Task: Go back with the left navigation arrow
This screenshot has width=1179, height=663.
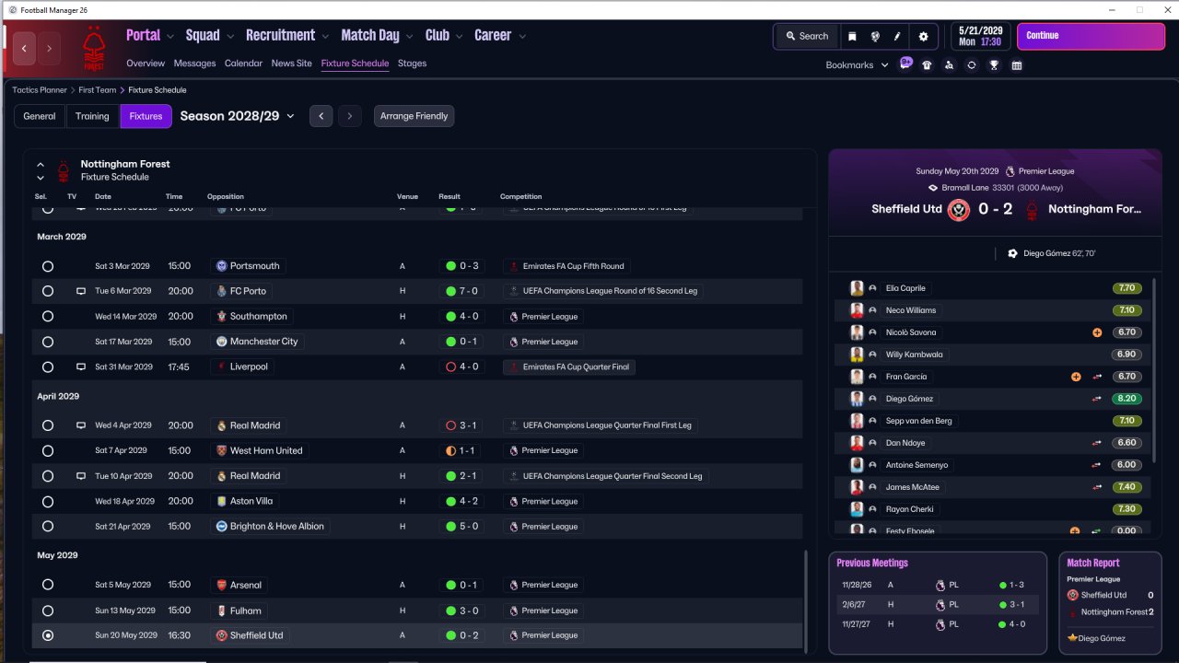Action: pyautogui.click(x=25, y=48)
